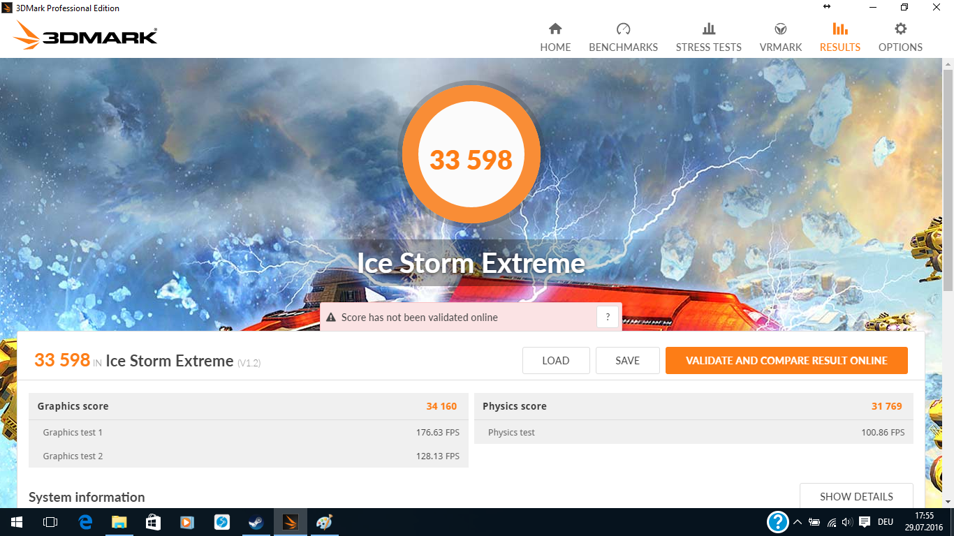Screen dimensions: 954x536
Task: Click the large 33 598 score circle
Action: (471, 154)
